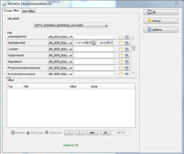Image resolution: width=184 pixels, height=154 pixels.
Task: Click the blank-page icon in the Hjälpmedel row
Action: pyautogui.click(x=121, y=56)
